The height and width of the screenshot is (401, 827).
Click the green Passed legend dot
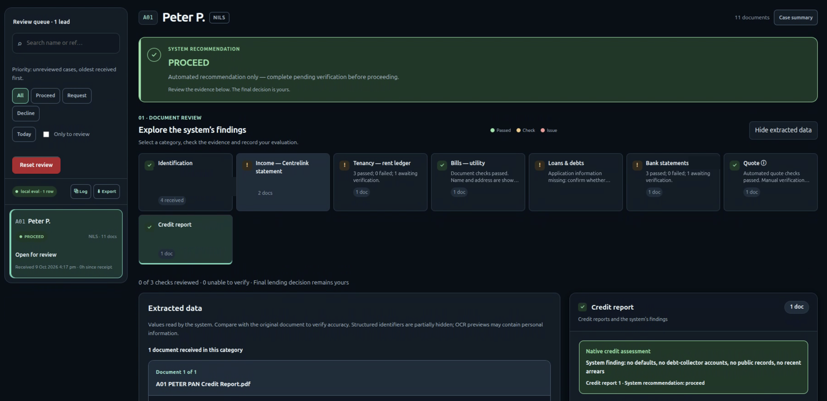pos(492,131)
